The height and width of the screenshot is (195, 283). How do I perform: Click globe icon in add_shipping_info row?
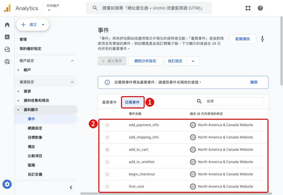(193, 137)
